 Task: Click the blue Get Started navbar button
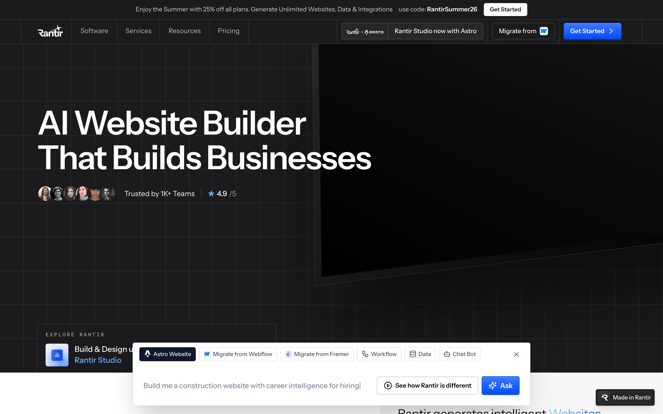click(592, 31)
